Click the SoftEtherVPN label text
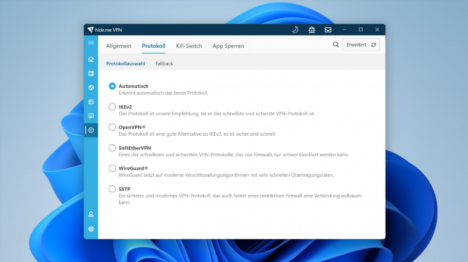 coord(135,148)
